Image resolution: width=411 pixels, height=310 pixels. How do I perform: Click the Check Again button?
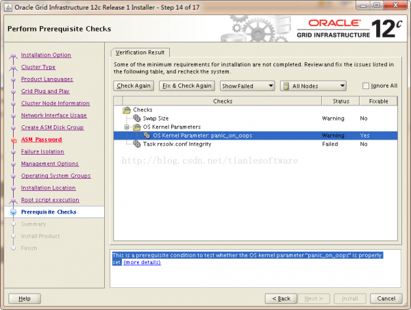(134, 86)
